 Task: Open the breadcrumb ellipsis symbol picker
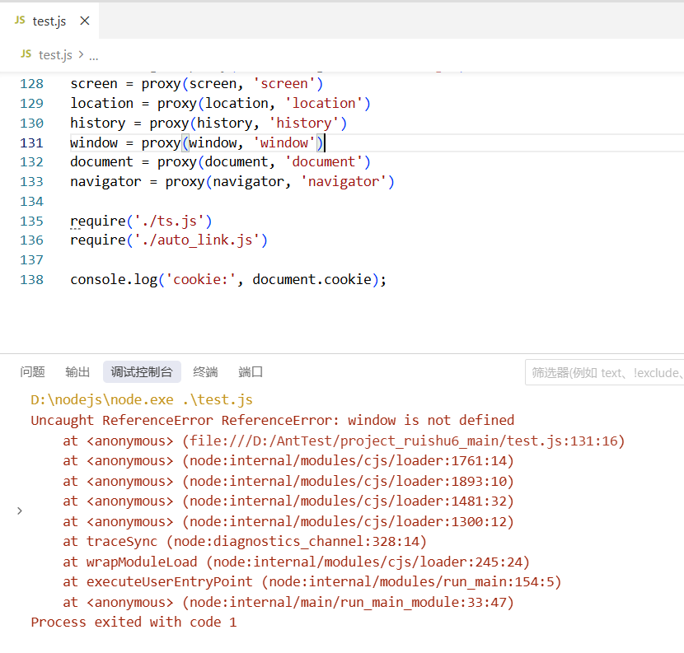pos(93,55)
